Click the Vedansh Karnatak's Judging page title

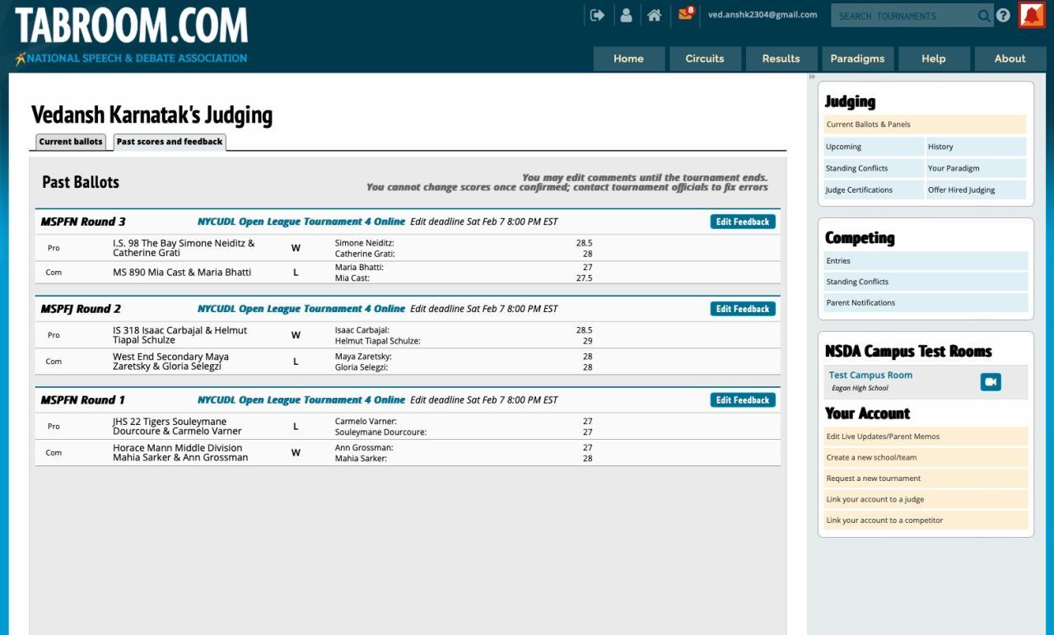(x=152, y=115)
